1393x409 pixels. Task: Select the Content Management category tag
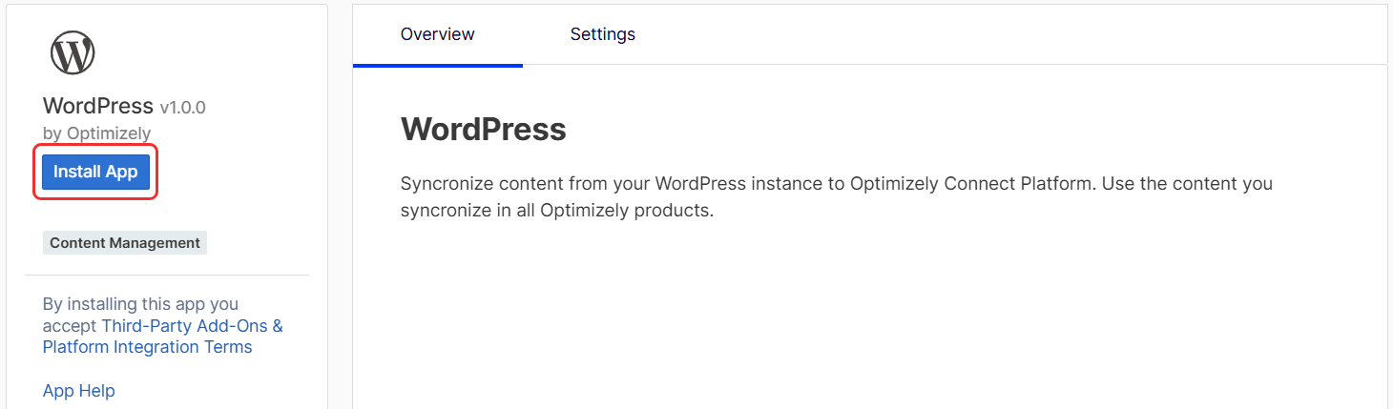coord(125,243)
